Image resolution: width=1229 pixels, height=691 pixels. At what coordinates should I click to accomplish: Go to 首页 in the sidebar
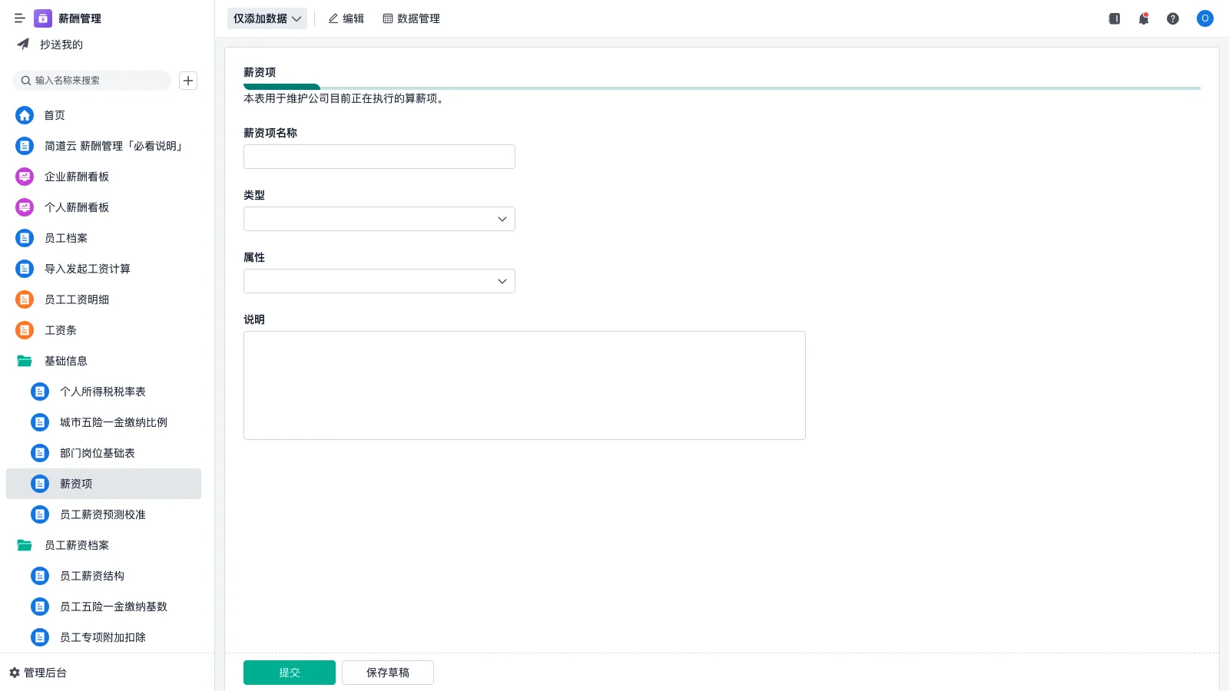[104, 115]
